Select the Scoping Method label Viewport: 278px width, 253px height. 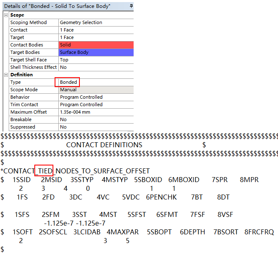point(29,22)
